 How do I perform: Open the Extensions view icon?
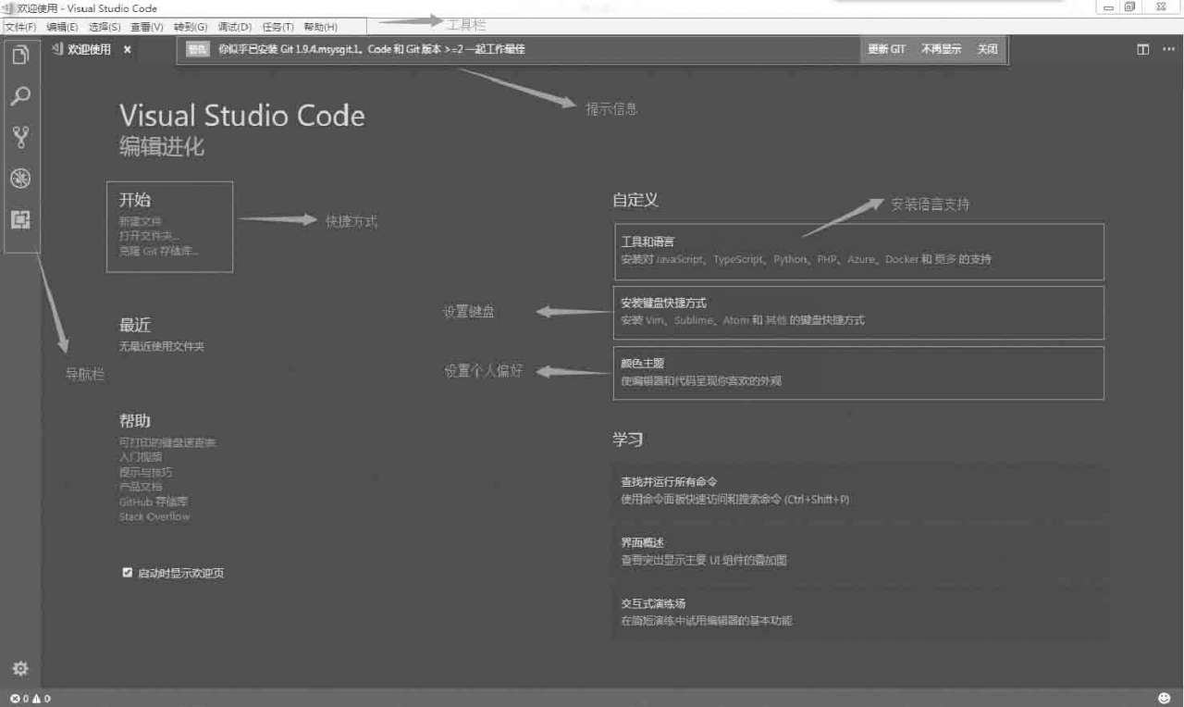tap(20, 219)
